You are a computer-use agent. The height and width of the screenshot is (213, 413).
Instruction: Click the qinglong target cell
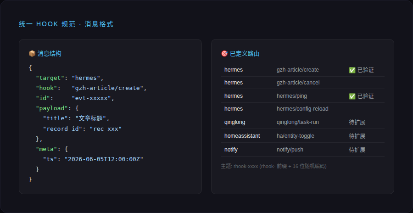coord(234,122)
